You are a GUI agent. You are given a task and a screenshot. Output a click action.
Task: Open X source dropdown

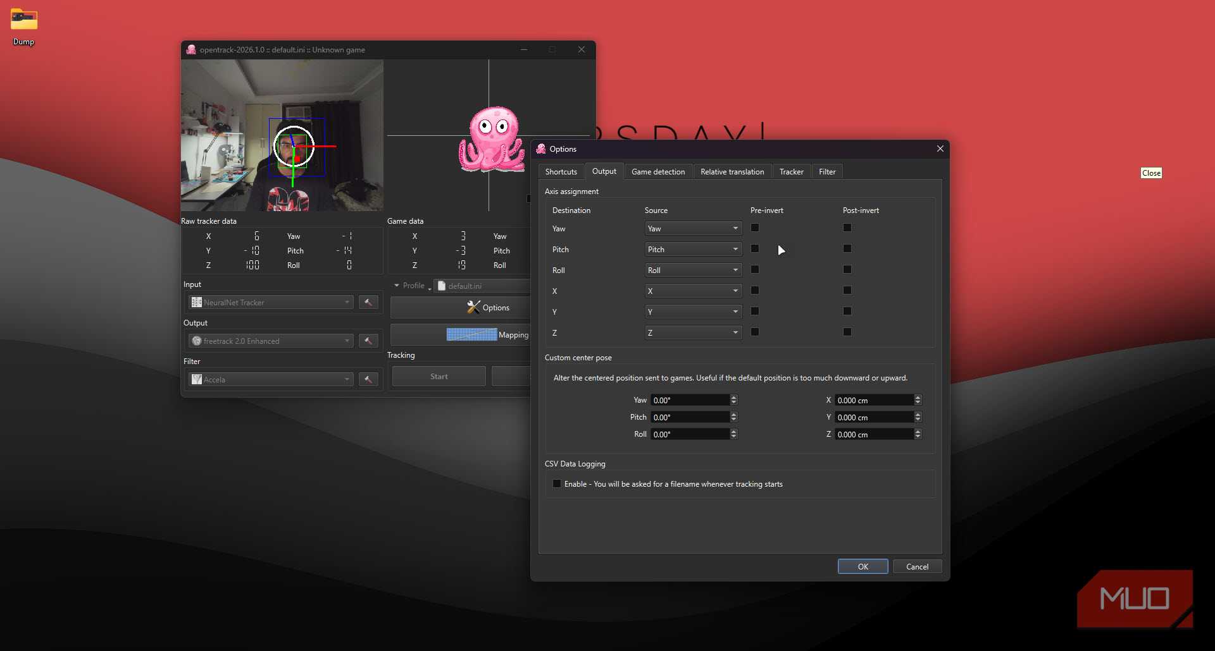click(x=694, y=291)
